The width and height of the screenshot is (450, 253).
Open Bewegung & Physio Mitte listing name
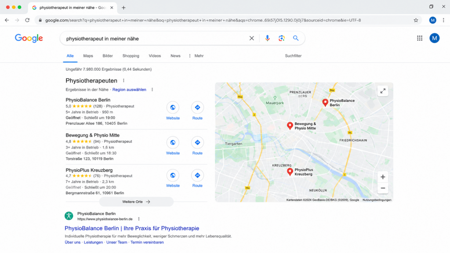point(92,135)
